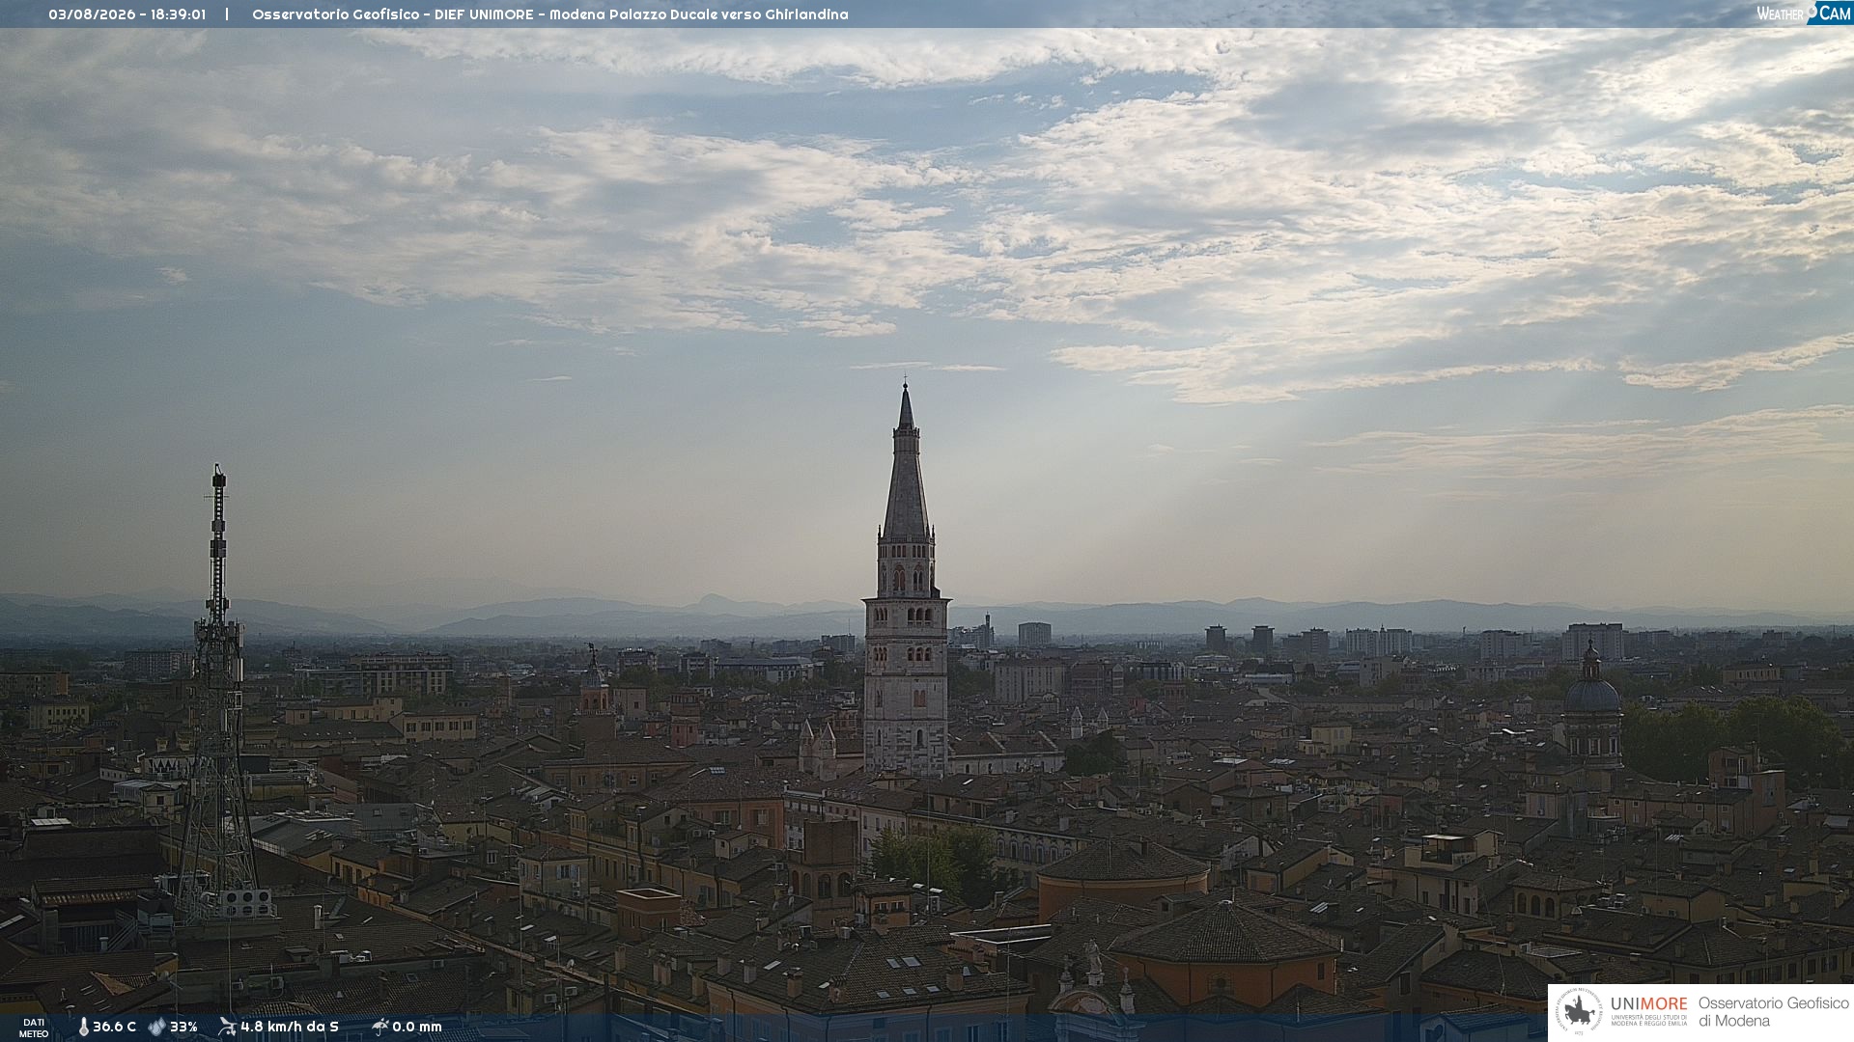Click the thermometer temperature icon

point(83,1028)
